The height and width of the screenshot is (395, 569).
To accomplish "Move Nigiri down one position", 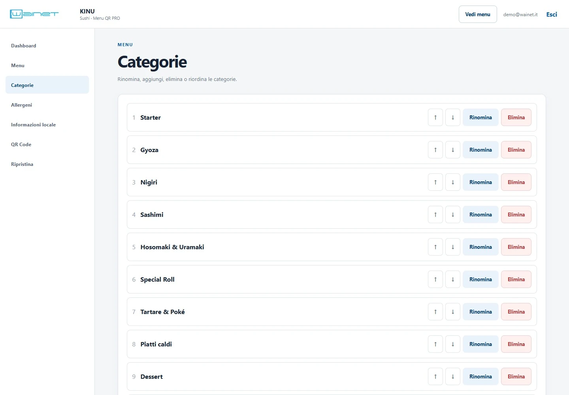I will [x=453, y=182].
